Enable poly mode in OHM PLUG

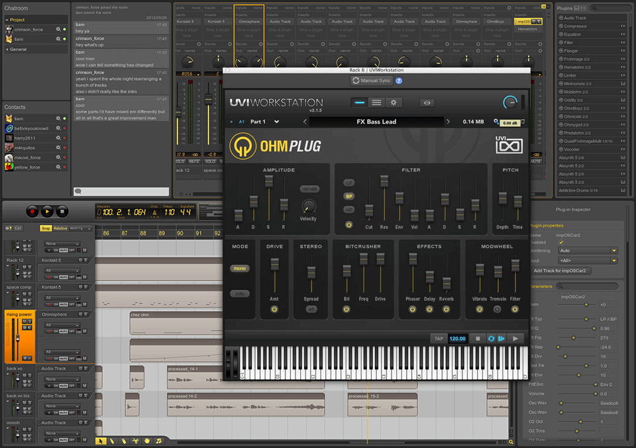pos(240,293)
